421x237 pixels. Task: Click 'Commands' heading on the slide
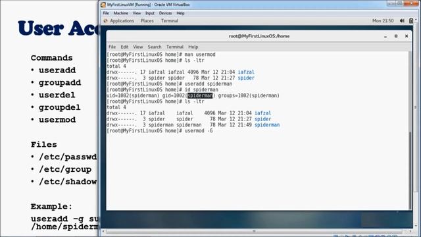[51, 58]
